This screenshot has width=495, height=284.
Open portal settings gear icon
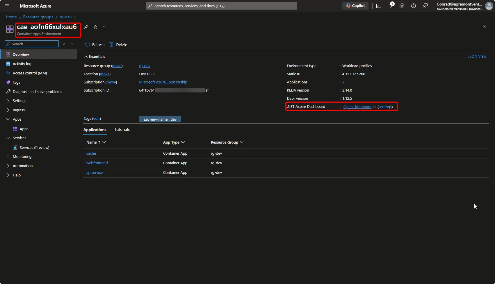(x=402, y=6)
